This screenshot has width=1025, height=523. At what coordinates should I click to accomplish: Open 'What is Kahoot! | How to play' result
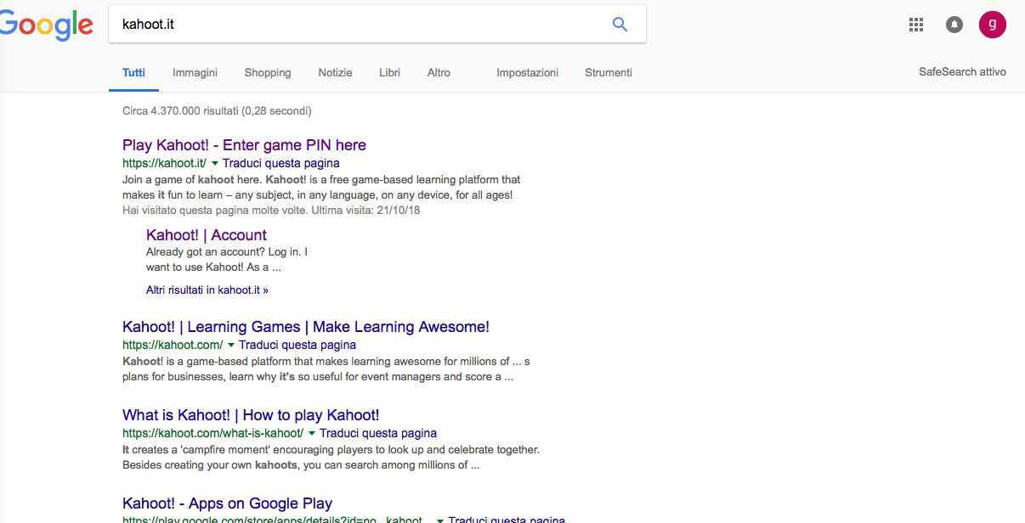[251, 415]
